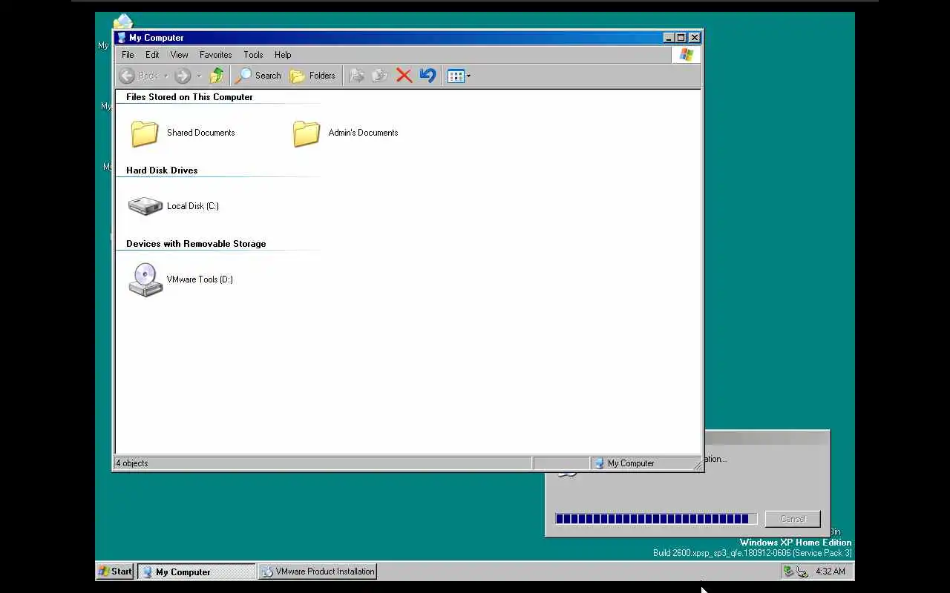950x593 pixels.
Task: Click the Copy To toolbar icon
Action: click(380, 76)
